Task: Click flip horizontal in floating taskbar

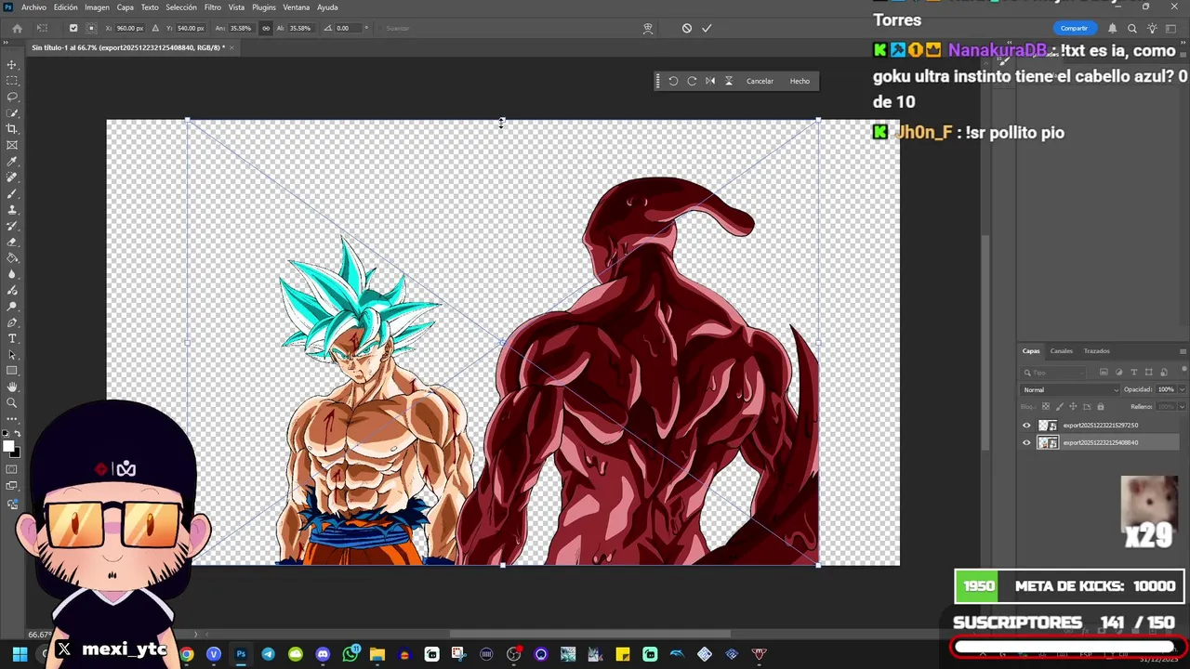Action: (710, 81)
